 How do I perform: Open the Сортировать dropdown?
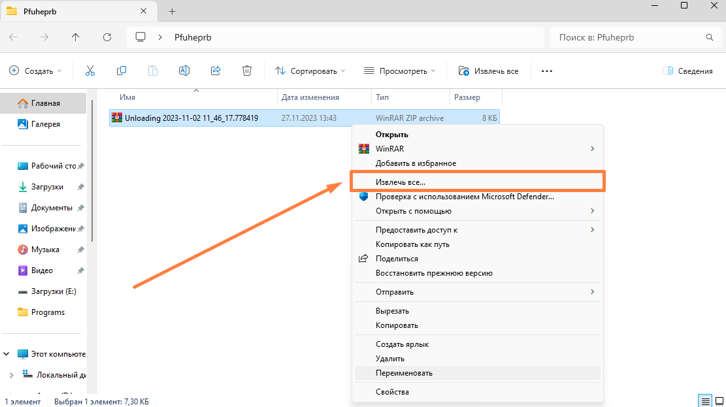(310, 71)
